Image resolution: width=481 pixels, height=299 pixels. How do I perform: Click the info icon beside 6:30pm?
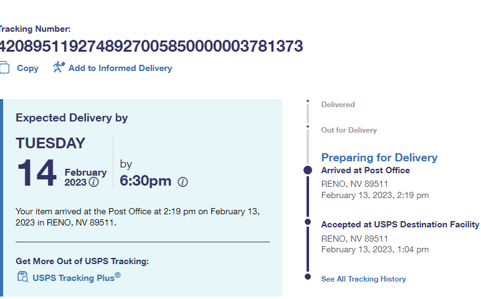click(183, 182)
